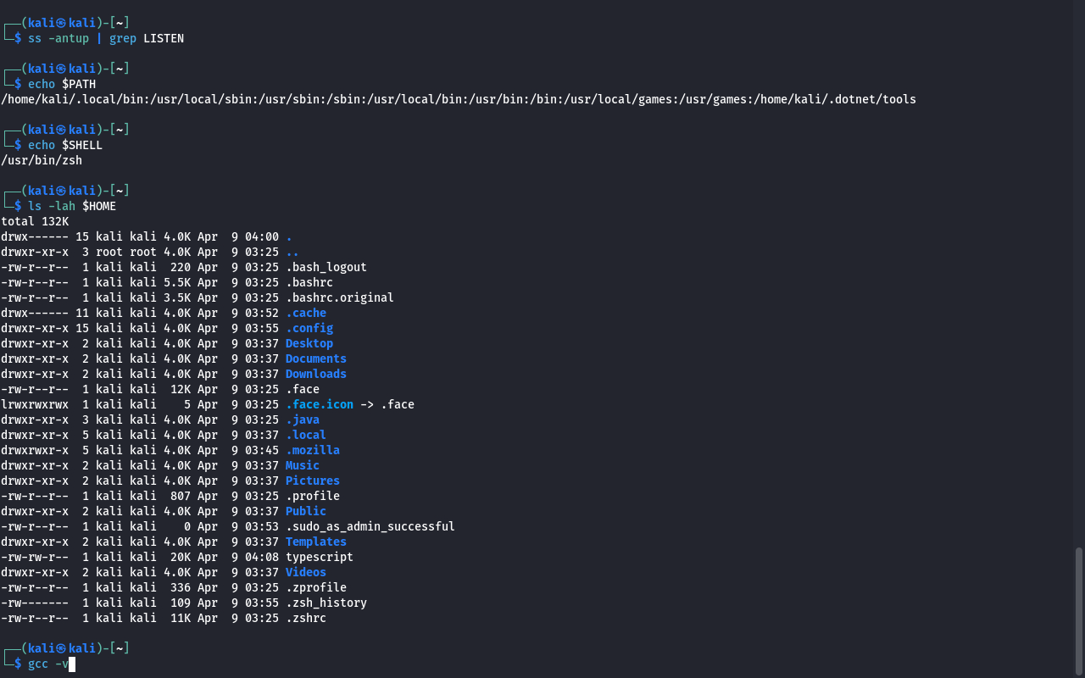Click the Videos directory name
This screenshot has width=1085, height=678.
(x=305, y=572)
